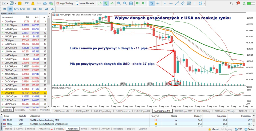Image resolution: width=256 pixels, height=131 pixels.
Task: Expand the objects shapes dropdown arrow
Action: (204, 3)
